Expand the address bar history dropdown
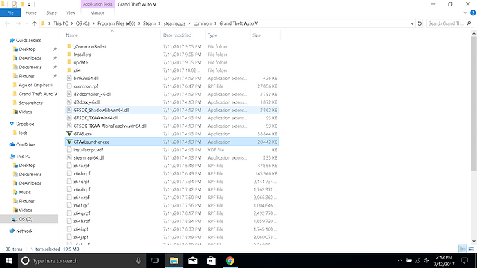 pyautogui.click(x=412, y=23)
